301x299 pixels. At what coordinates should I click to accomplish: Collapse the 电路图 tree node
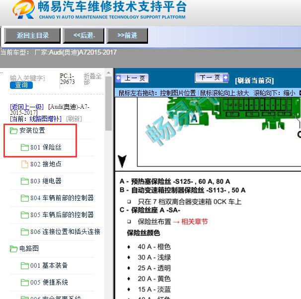29,248
